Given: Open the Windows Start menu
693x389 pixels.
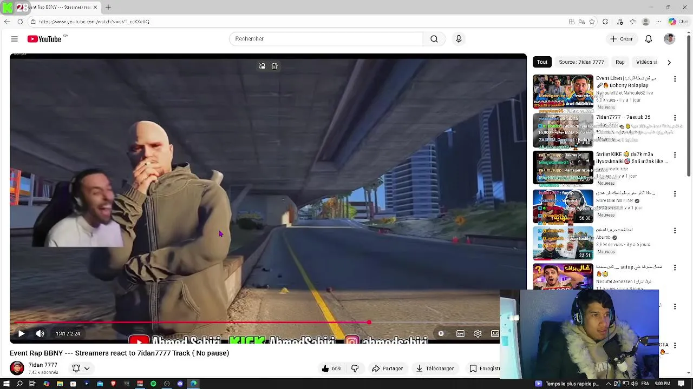Looking at the screenshot, I should click(6, 384).
